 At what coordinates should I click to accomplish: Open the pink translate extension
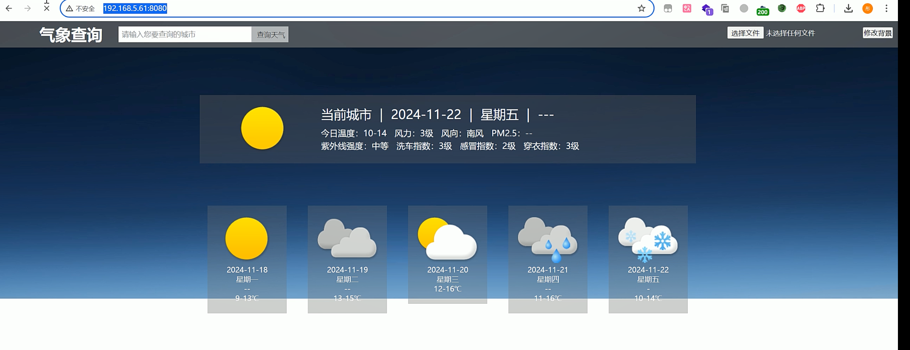(687, 8)
